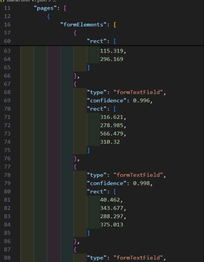
Task: Click line number 80 in the gutter
Action: [7, 191]
